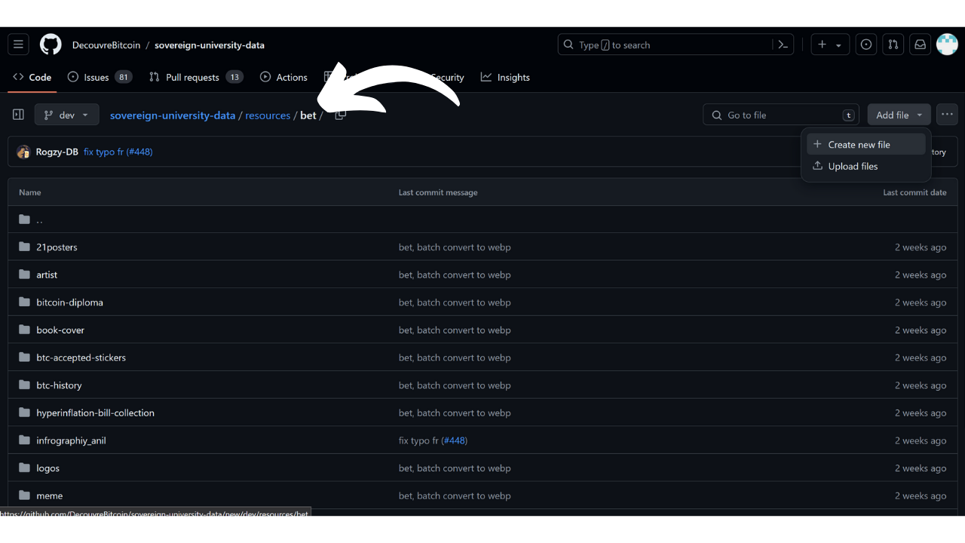This screenshot has height=543, width=965.
Task: Open the hamburger navigation menu
Action: (19, 44)
